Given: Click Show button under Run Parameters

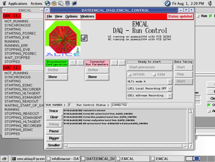Looking at the screenshot, I should tap(97, 77).
